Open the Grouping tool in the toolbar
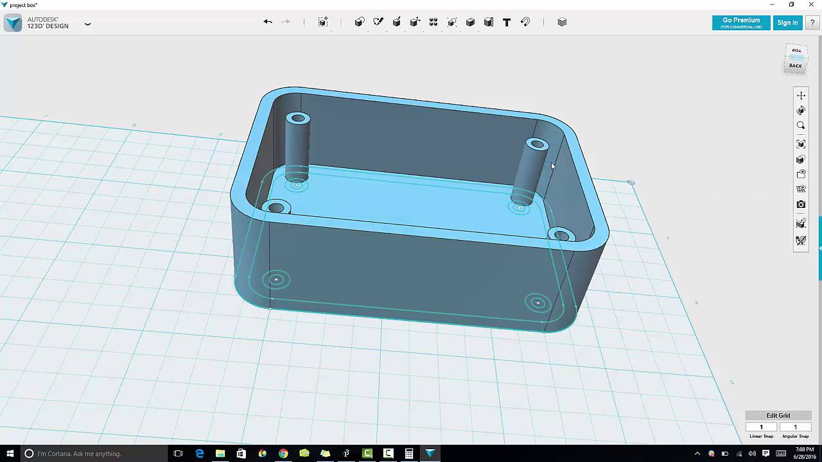This screenshot has width=822, height=462. (x=452, y=22)
